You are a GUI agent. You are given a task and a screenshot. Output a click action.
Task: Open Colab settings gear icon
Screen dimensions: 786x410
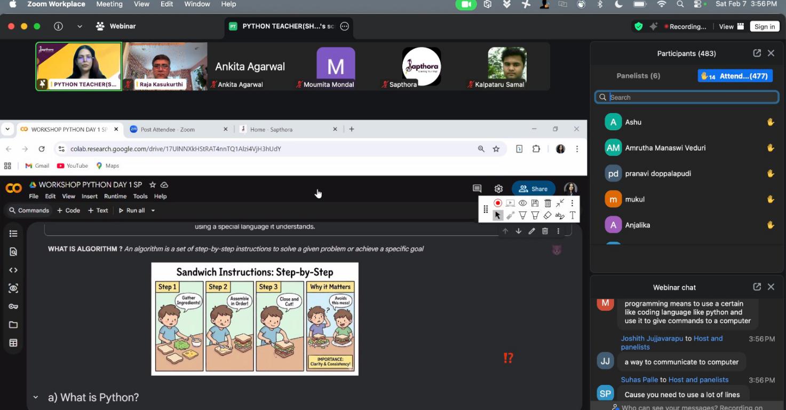coord(498,188)
